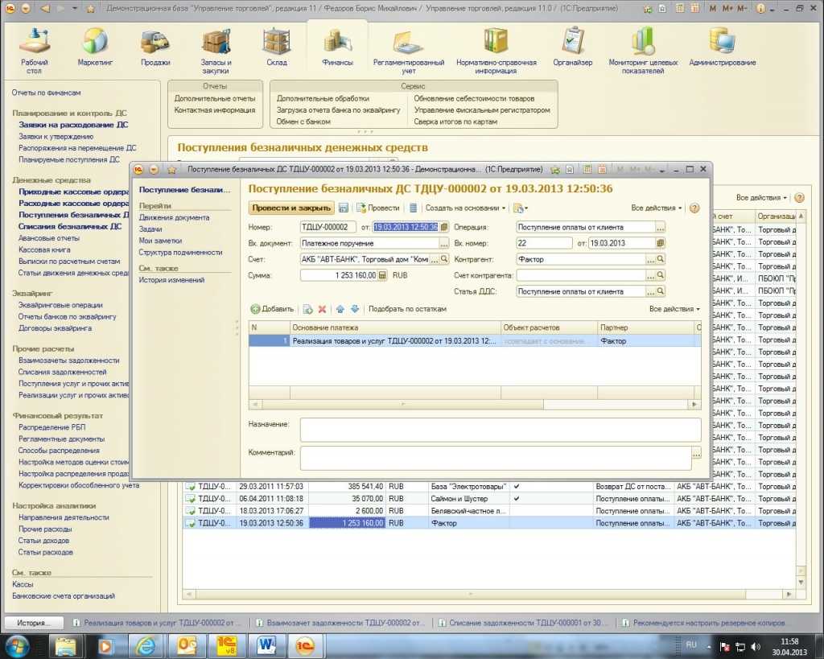The image size is (824, 659).
Task: Expand the Создать на основании dropdown
Action: point(465,208)
